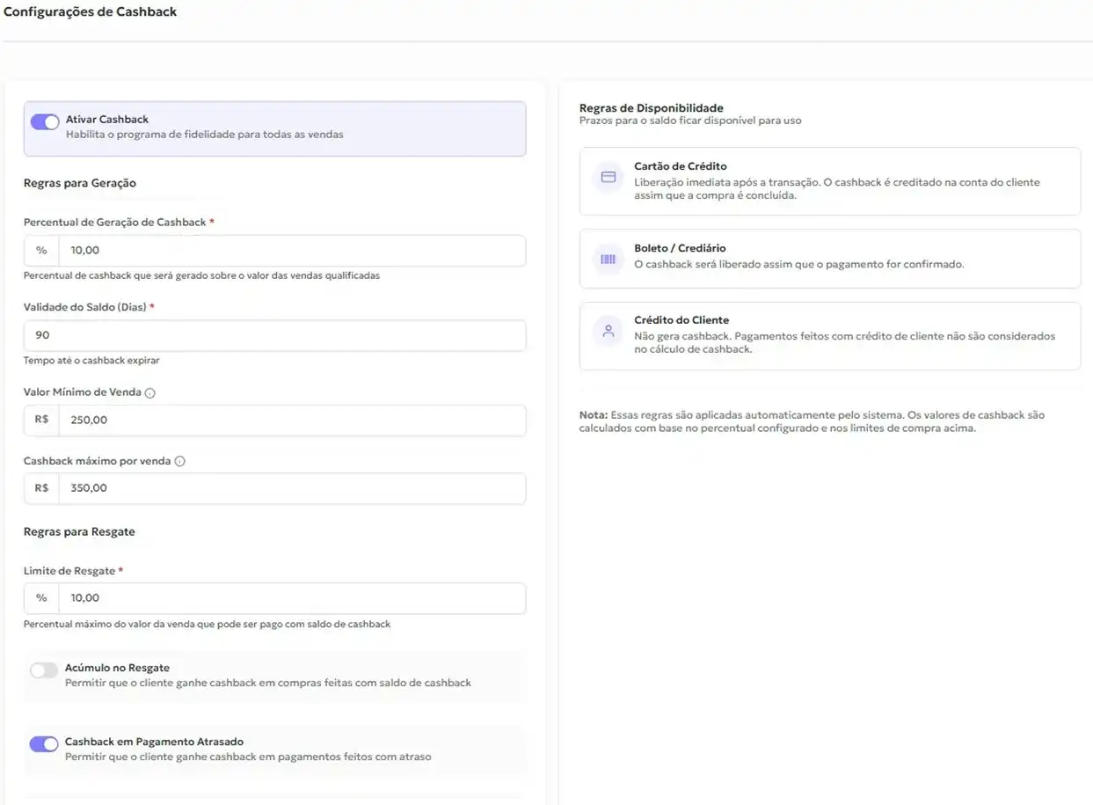Click the % prefix of Percentual de Geração
1093x805 pixels.
coord(40,250)
